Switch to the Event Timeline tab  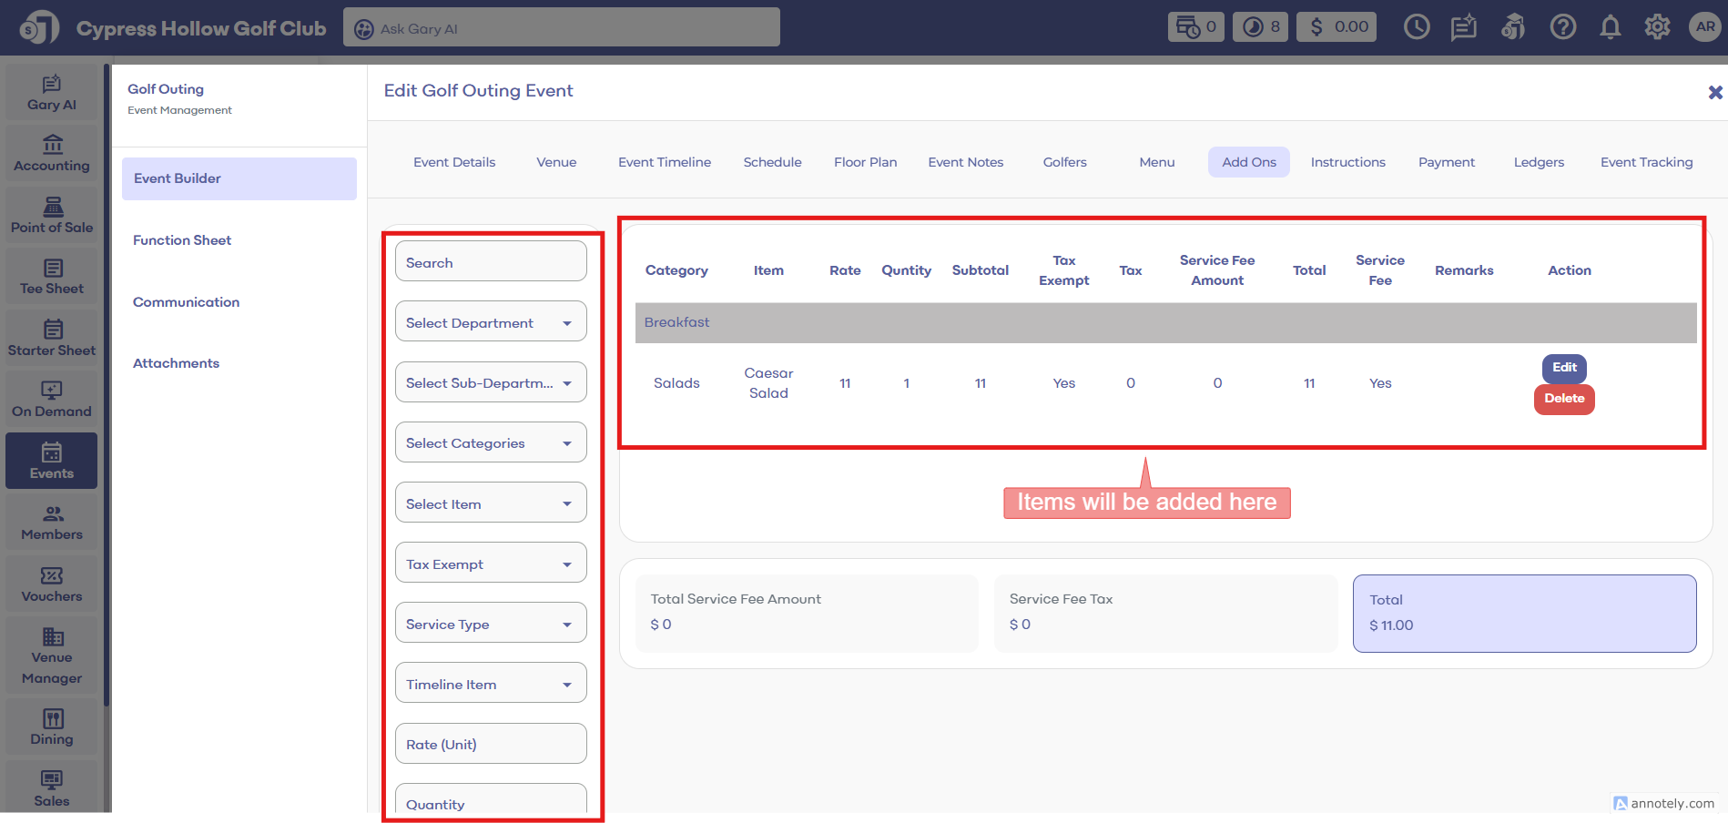[664, 162]
